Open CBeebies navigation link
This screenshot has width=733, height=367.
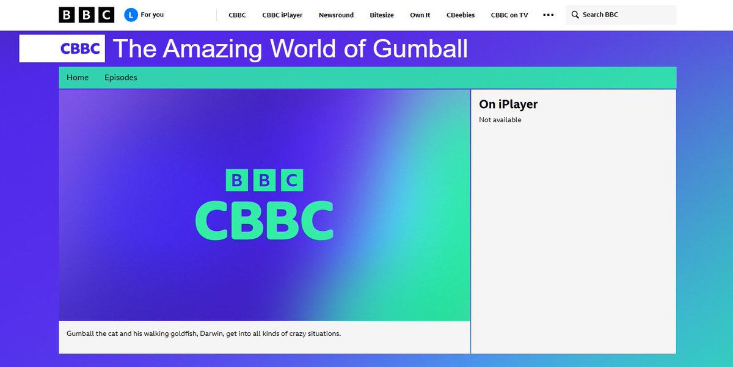pos(461,15)
